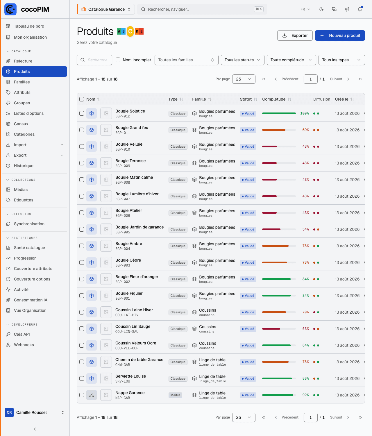Click family layers icon for Coussin Lin Sauge
The width and height of the screenshot is (372, 436).
194,329
